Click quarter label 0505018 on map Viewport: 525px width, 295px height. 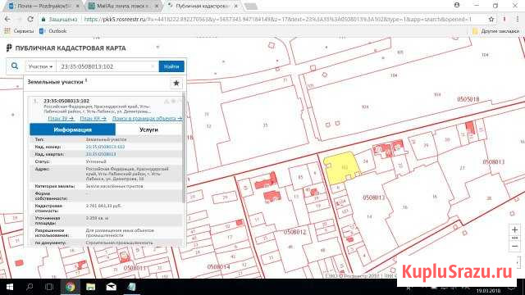click(x=468, y=99)
